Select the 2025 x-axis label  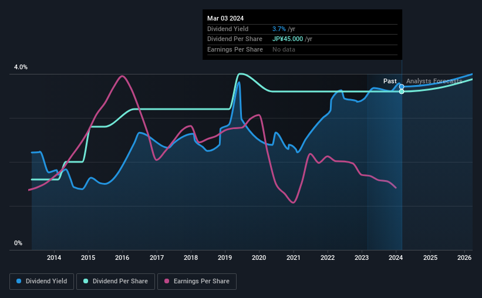(430, 258)
